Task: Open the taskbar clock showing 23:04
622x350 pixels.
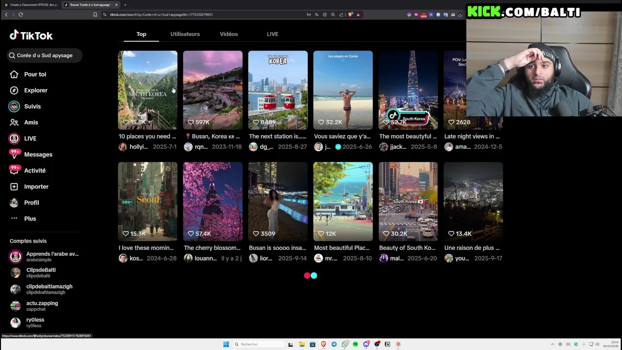Action: click(611, 344)
